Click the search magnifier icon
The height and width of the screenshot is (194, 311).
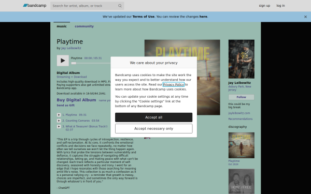click(x=120, y=6)
